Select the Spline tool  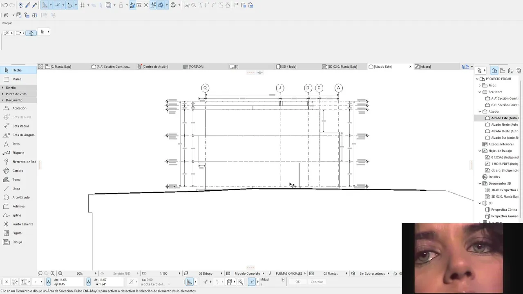pos(18,215)
